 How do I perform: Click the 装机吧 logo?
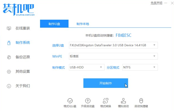coord(19,9)
